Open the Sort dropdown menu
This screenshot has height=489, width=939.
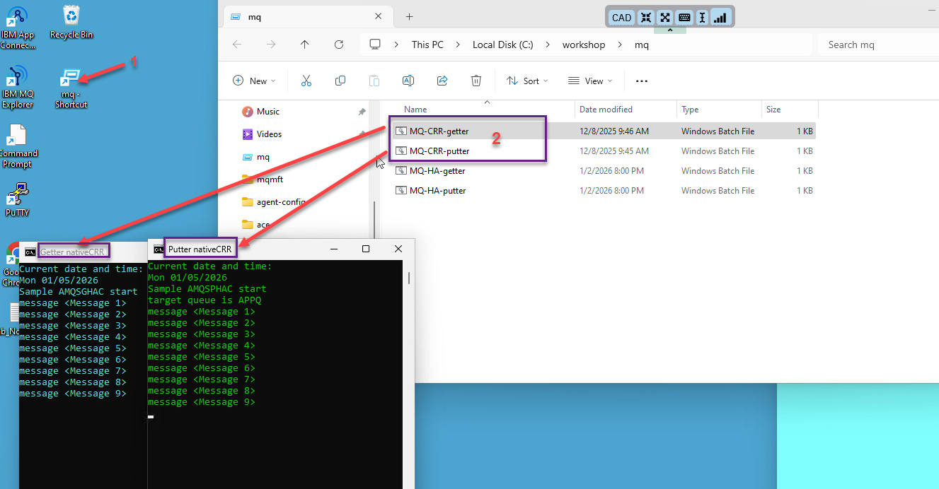(x=528, y=81)
